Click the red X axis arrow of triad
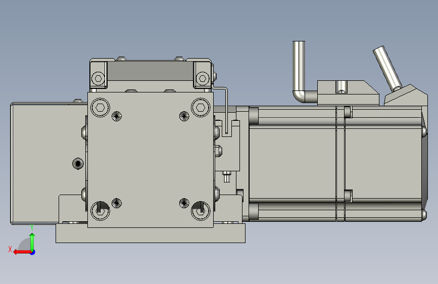The height and width of the screenshot is (284, 438). click(22, 252)
